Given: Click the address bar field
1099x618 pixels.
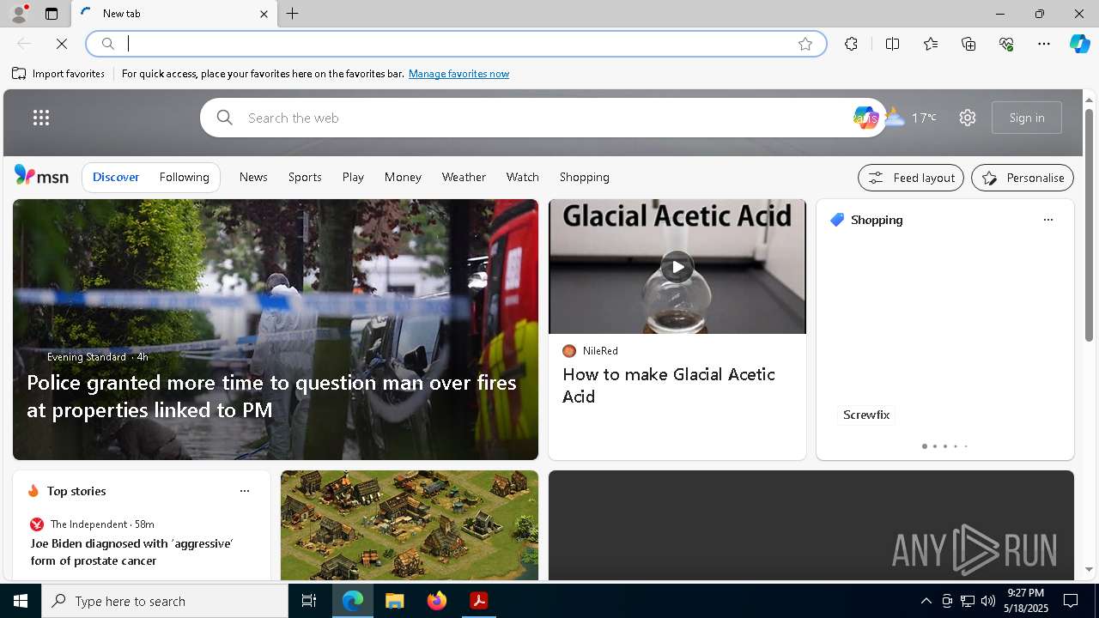Looking at the screenshot, I should click(455, 44).
